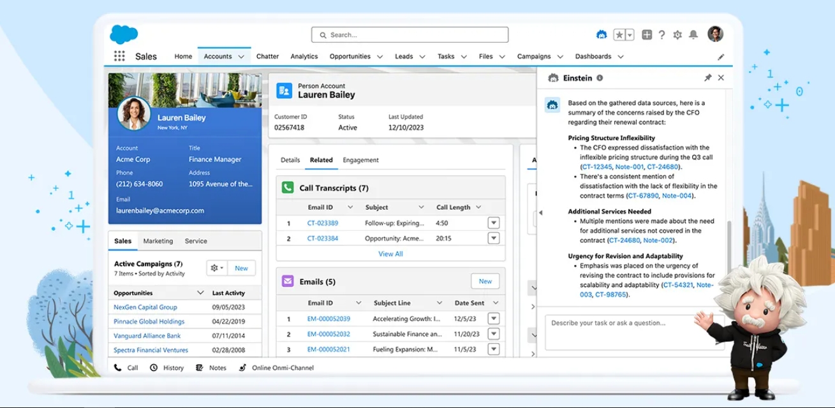
Task: Switch to the Engagement tab
Action: click(360, 160)
